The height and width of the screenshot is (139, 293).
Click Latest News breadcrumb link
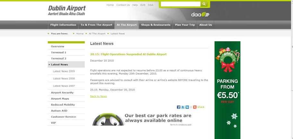(118, 34)
